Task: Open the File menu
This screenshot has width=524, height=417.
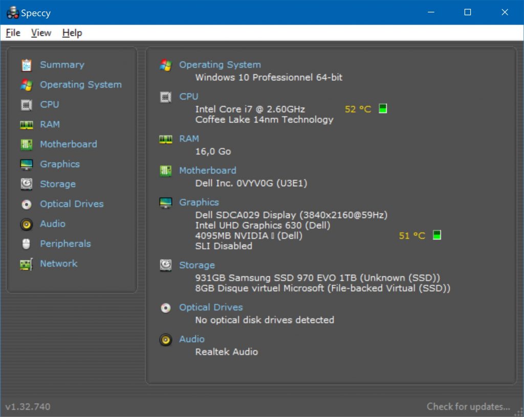Action: [x=13, y=33]
